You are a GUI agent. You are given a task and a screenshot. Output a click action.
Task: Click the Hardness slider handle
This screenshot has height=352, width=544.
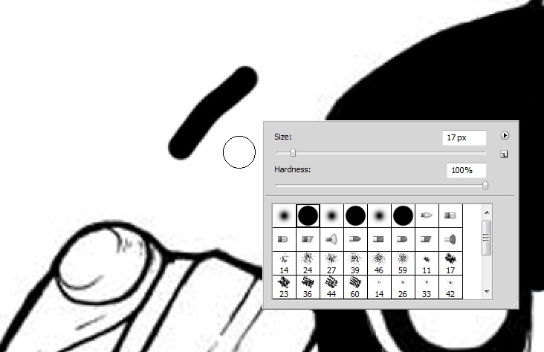(485, 185)
